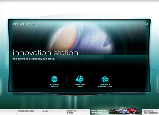159x115 pixels.
Task: Click the red concept car thumbnail
Action: (x=134, y=111)
